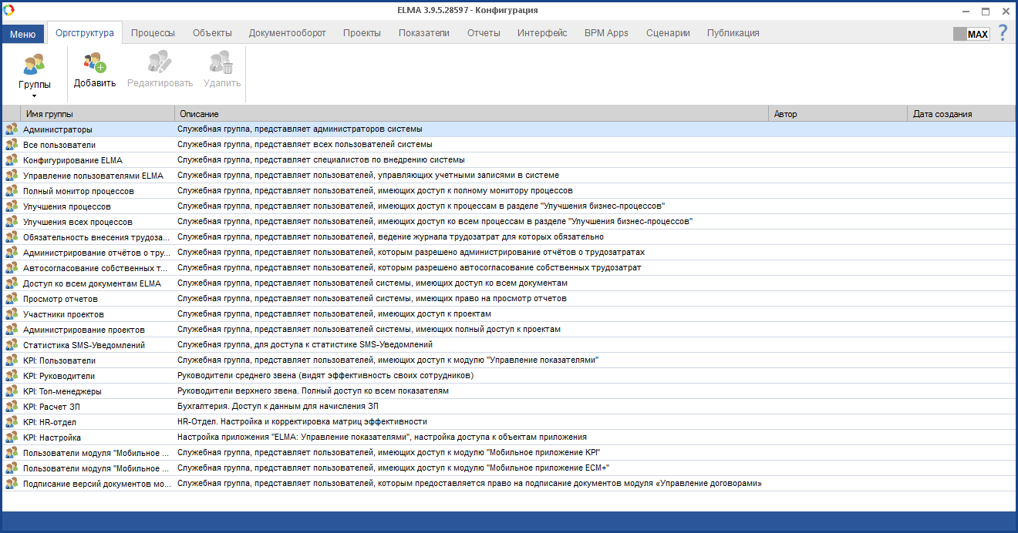
Task: Click description mentioning 'Мобильное приложение ECM+'
Action: coord(393,468)
